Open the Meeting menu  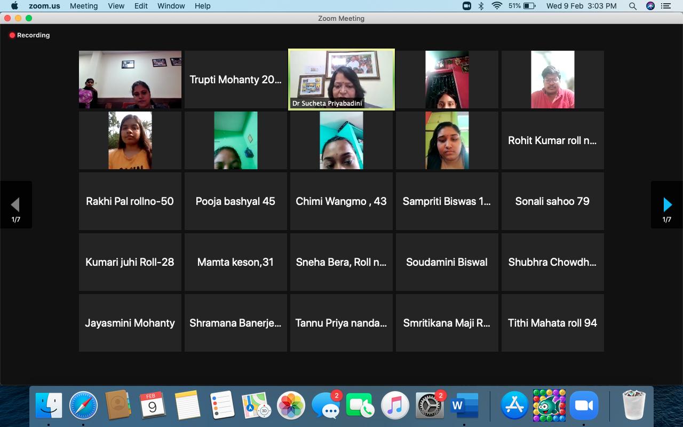(x=83, y=6)
